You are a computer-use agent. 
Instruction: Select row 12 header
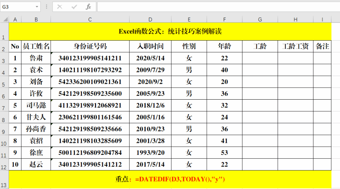pyautogui.click(x=4, y=164)
